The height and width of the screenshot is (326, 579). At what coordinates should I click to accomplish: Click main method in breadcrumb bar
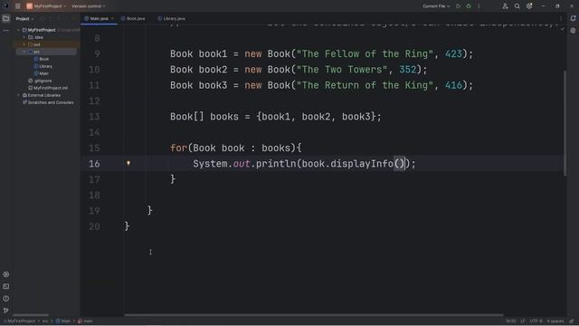(x=85, y=321)
